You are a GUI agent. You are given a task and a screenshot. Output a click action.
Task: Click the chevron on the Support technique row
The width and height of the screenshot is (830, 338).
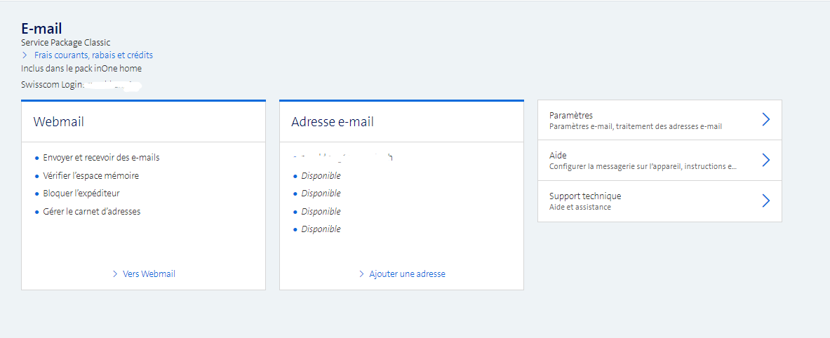point(765,201)
